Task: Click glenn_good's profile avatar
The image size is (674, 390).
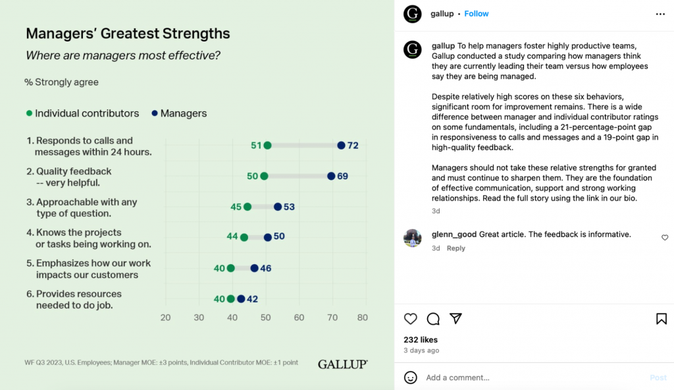Action: click(x=412, y=239)
